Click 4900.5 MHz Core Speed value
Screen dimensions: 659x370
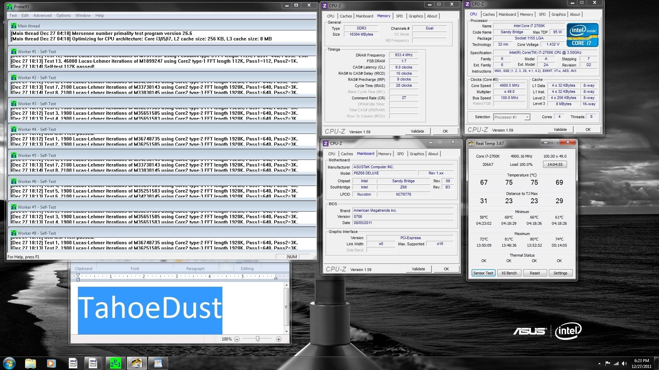(509, 86)
